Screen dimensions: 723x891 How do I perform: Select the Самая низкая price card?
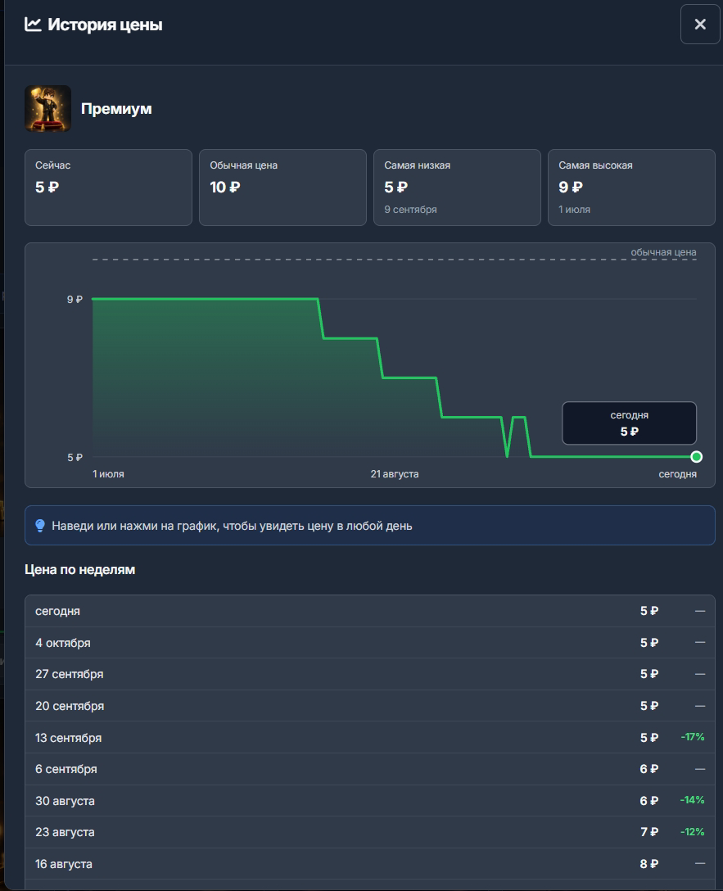click(457, 188)
